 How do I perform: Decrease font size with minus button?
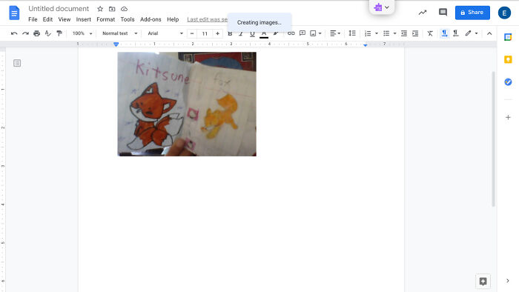[192, 33]
